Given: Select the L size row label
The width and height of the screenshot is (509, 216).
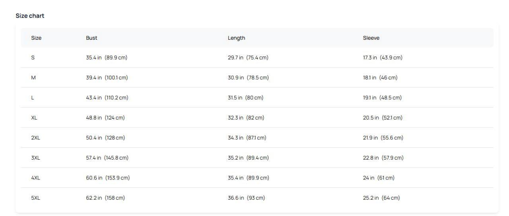Looking at the screenshot, I should [x=33, y=98].
